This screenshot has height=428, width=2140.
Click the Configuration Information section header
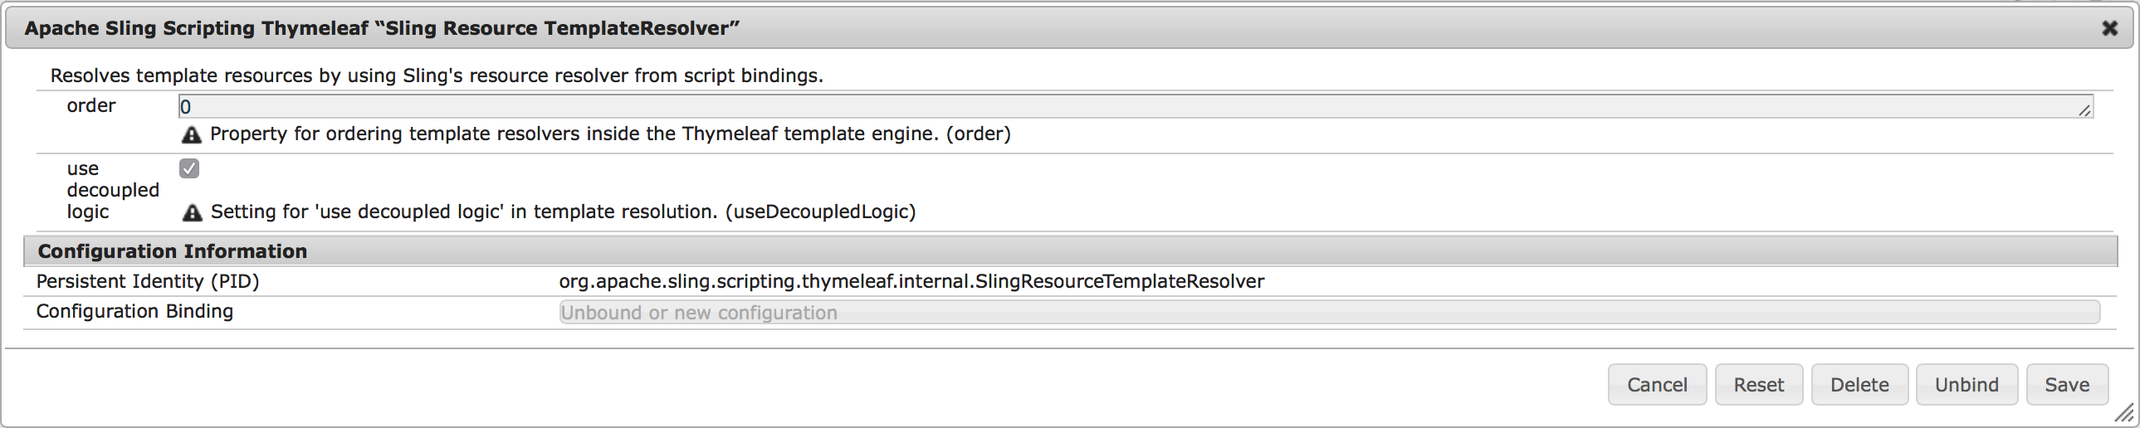(x=172, y=251)
